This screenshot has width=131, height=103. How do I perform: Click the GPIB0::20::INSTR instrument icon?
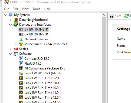(x=21, y=34)
